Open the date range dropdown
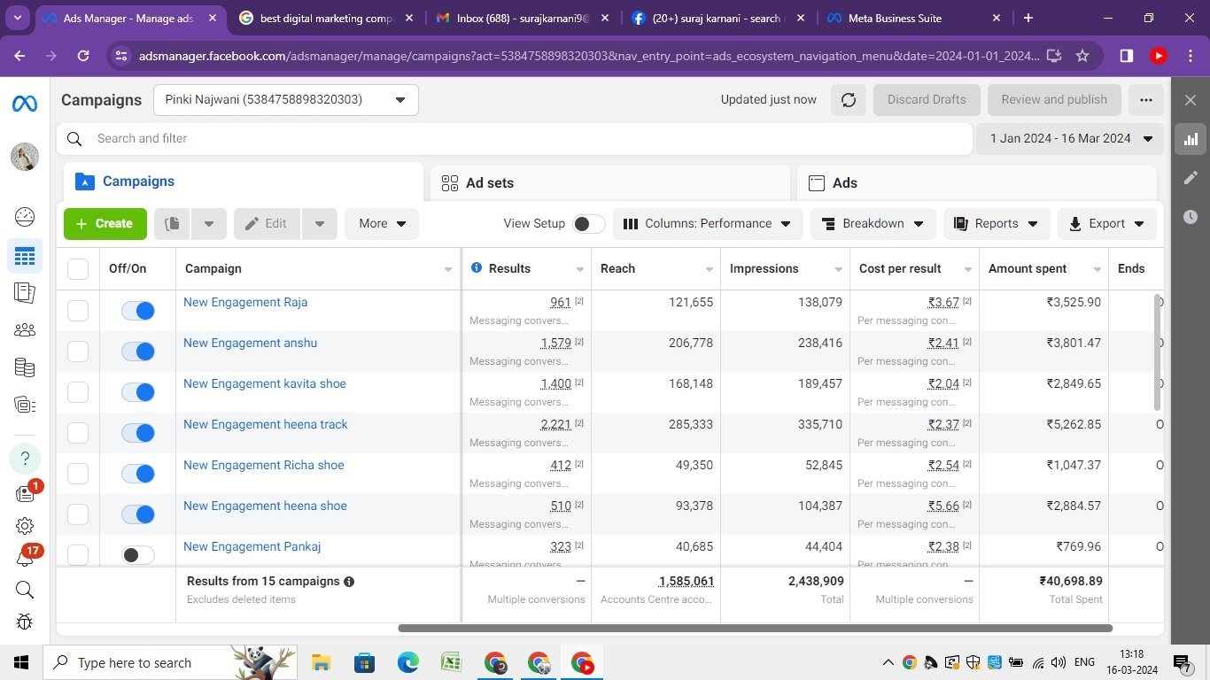Screen dimensions: 1210x680 [x=1070, y=139]
